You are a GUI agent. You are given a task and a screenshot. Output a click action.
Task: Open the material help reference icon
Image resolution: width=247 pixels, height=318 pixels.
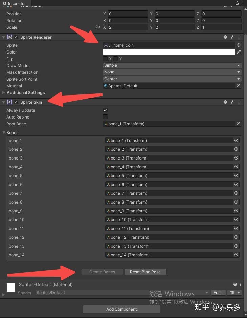235,284
